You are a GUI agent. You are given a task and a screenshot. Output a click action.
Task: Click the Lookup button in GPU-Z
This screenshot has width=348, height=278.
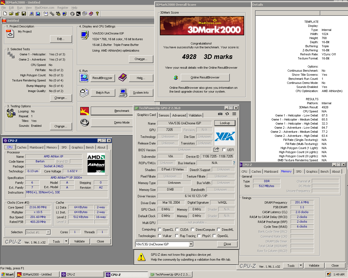[x=225, y=123]
